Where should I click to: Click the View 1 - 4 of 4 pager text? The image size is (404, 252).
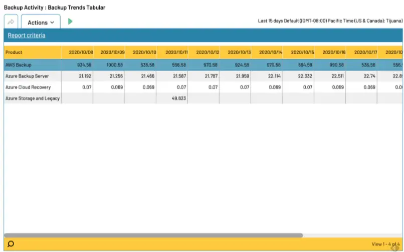tap(385, 244)
